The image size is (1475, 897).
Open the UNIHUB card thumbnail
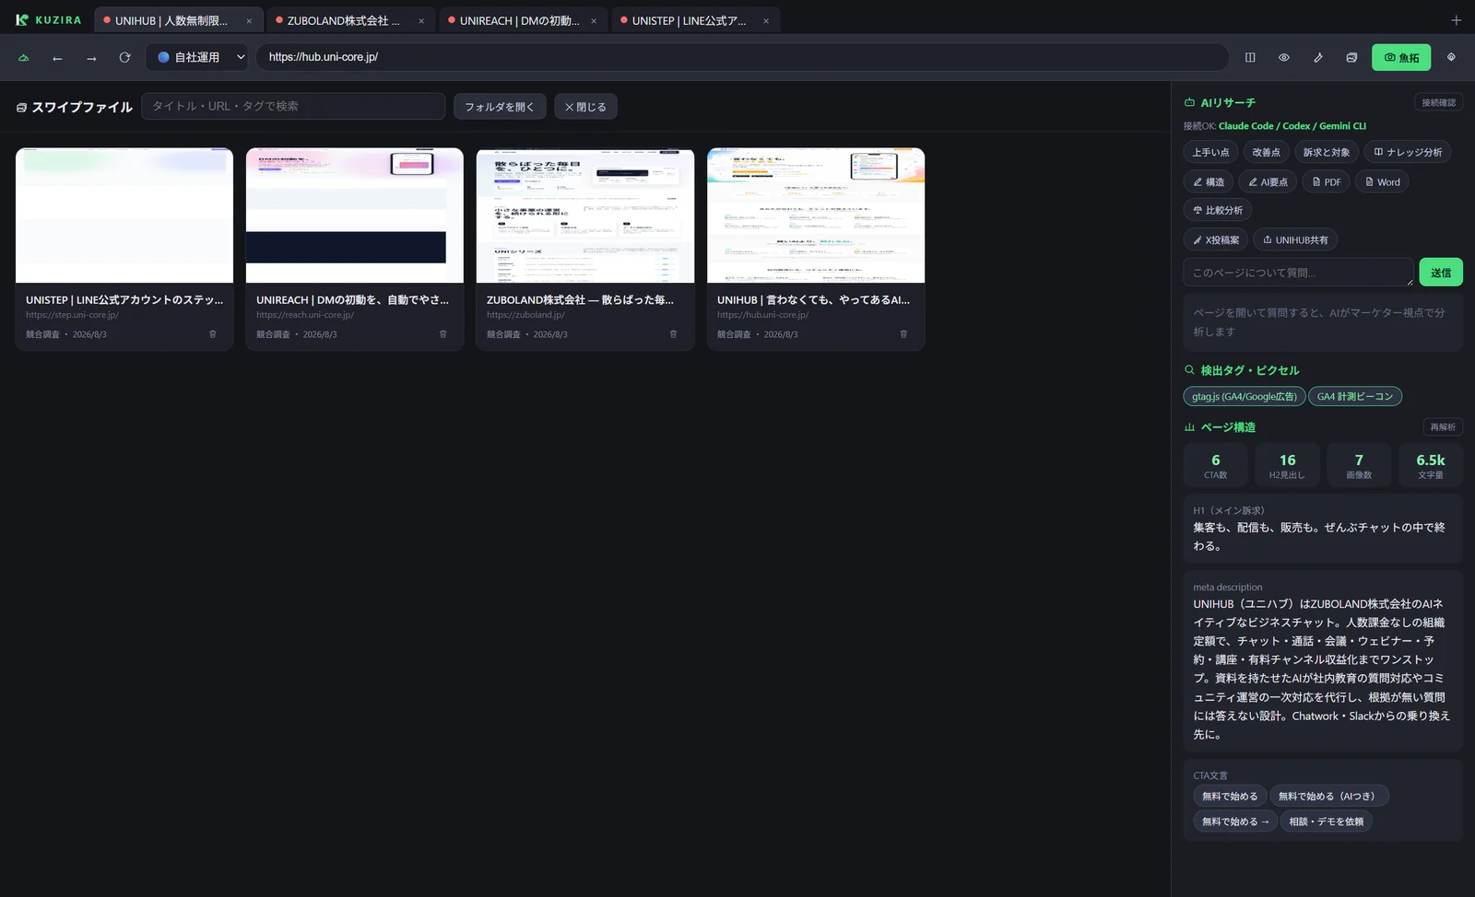pos(816,216)
